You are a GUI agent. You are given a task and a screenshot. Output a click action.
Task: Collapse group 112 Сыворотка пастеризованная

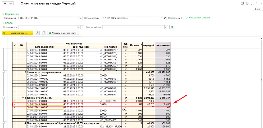[3, 72]
